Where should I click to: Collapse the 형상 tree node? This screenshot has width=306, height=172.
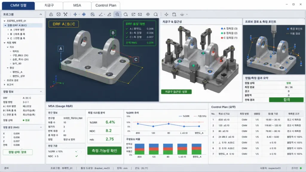click(7, 68)
